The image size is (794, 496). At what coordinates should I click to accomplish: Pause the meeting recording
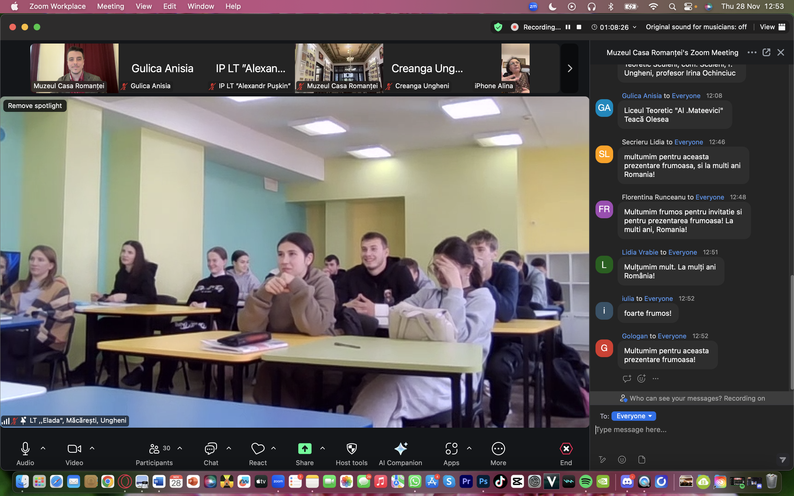click(568, 27)
